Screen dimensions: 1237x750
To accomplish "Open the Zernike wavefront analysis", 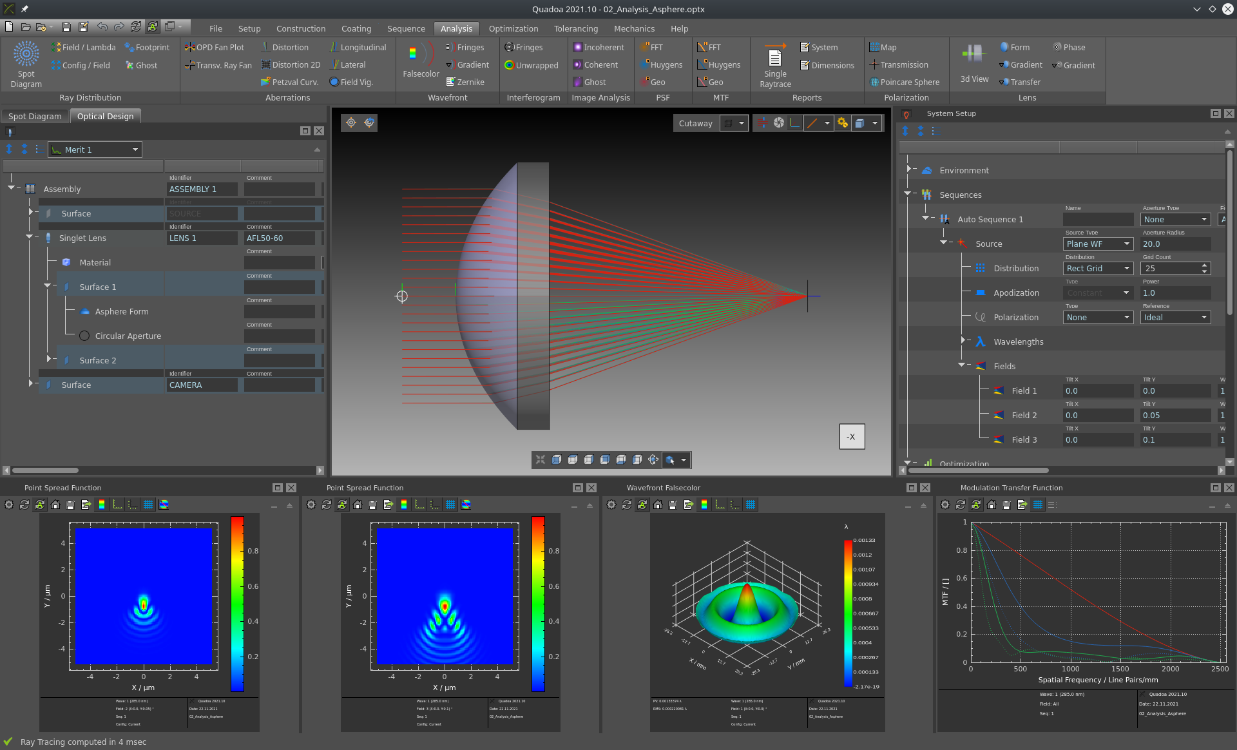I will [465, 82].
